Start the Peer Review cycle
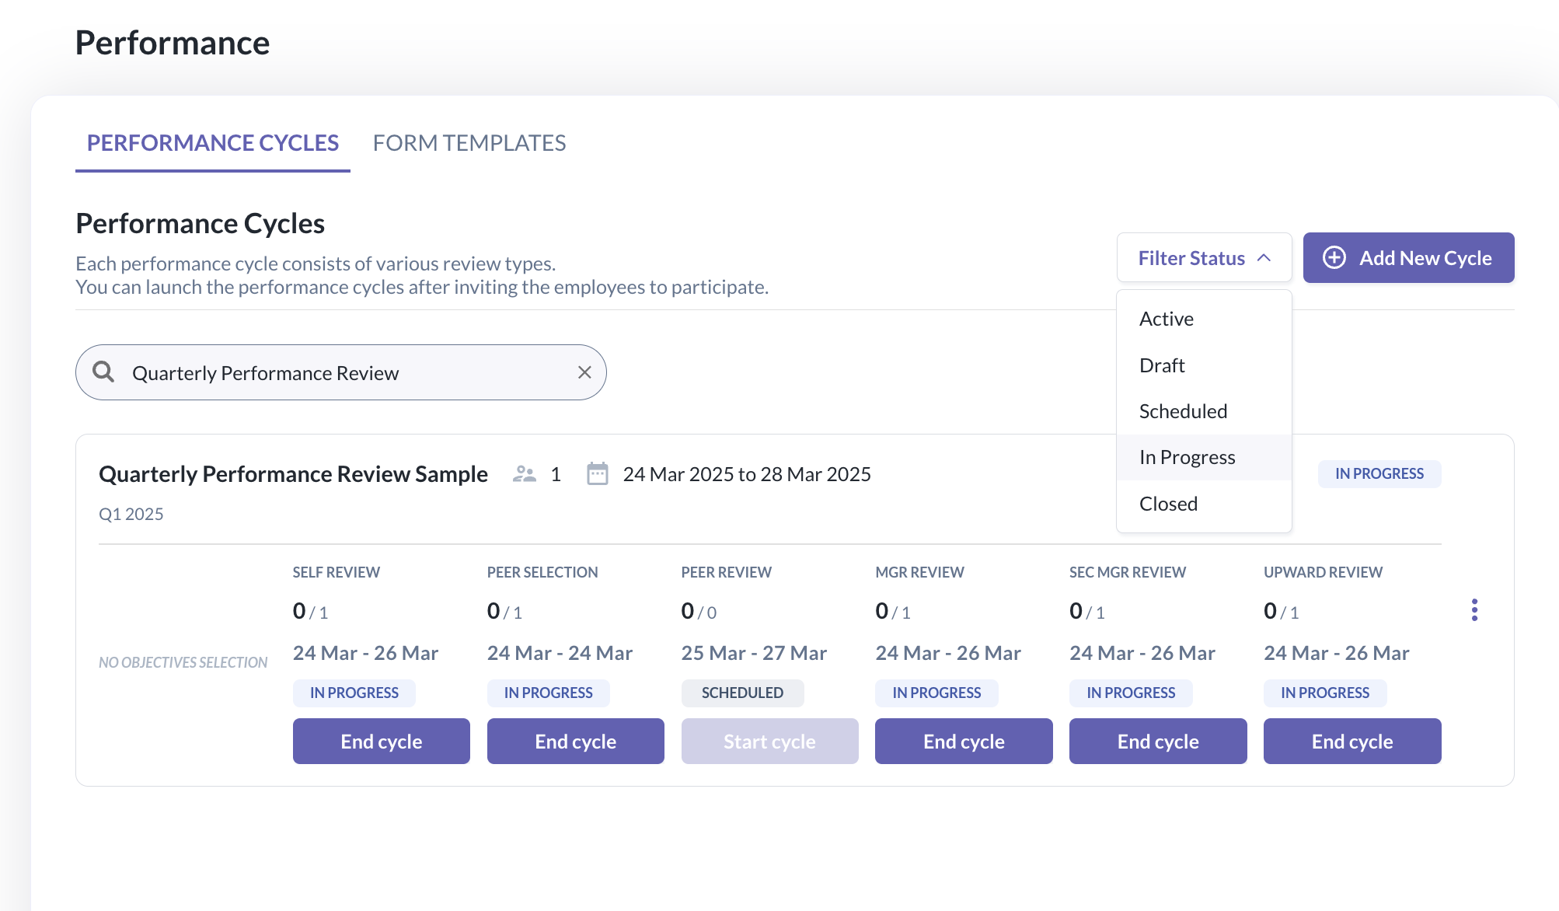This screenshot has height=911, width=1559. [x=769, y=742]
